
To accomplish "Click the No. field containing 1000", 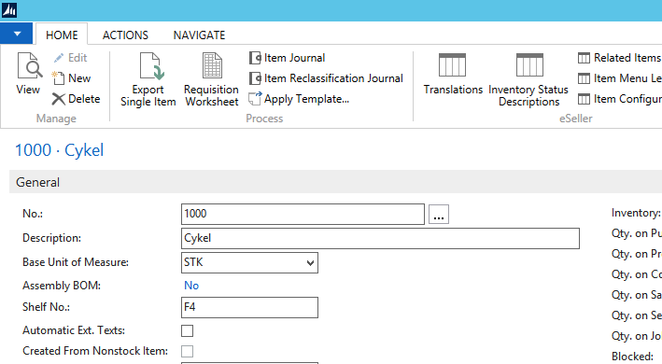I will pos(303,214).
